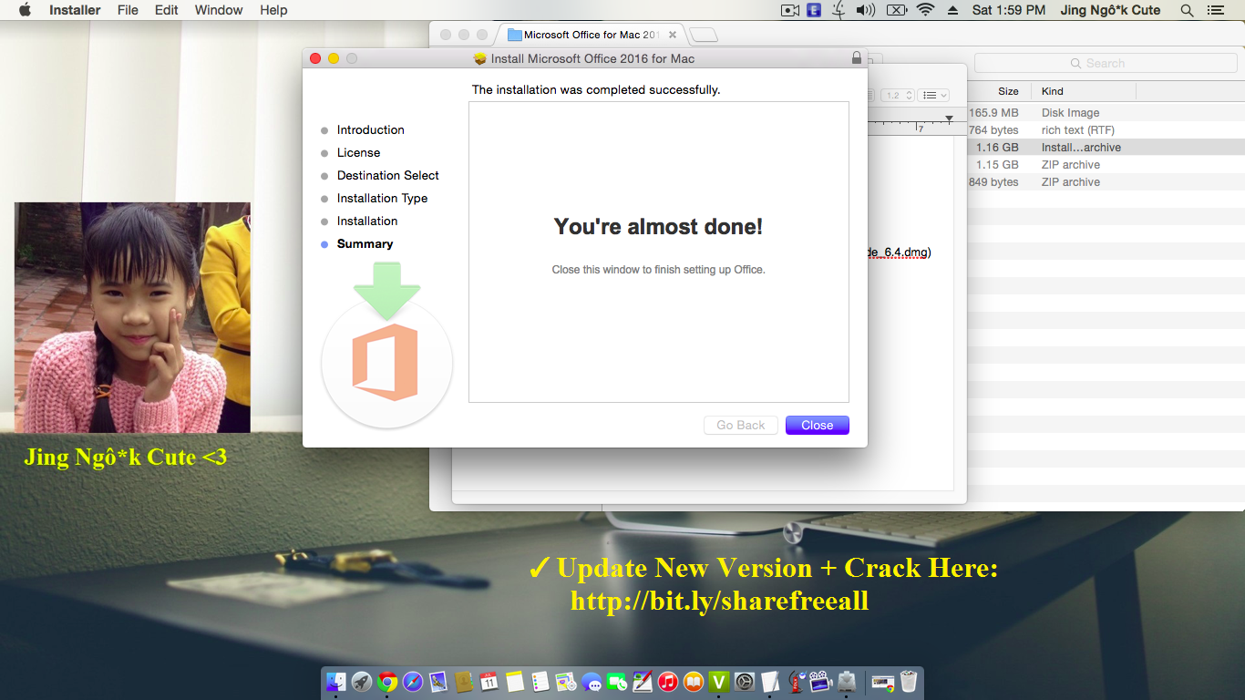Open the Window menu
Viewport: 1245px width, 700px height.
219,10
